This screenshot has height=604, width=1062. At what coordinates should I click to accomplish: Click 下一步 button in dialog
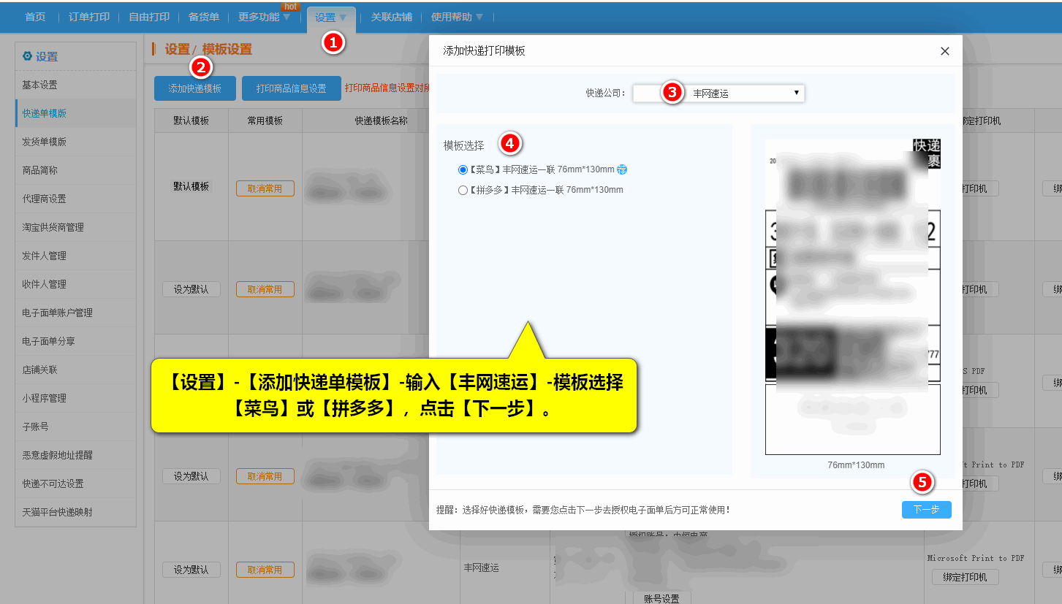[927, 509]
